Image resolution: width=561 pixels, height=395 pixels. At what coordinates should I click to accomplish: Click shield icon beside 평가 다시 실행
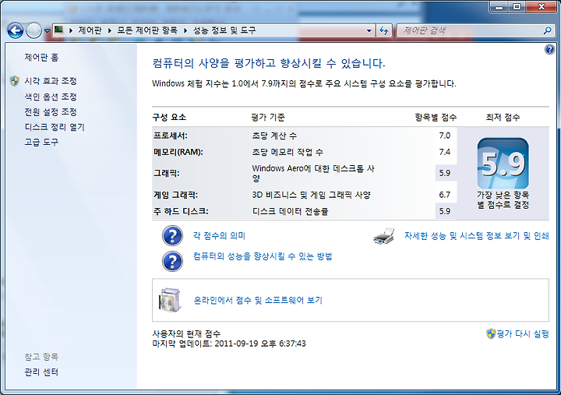491,333
